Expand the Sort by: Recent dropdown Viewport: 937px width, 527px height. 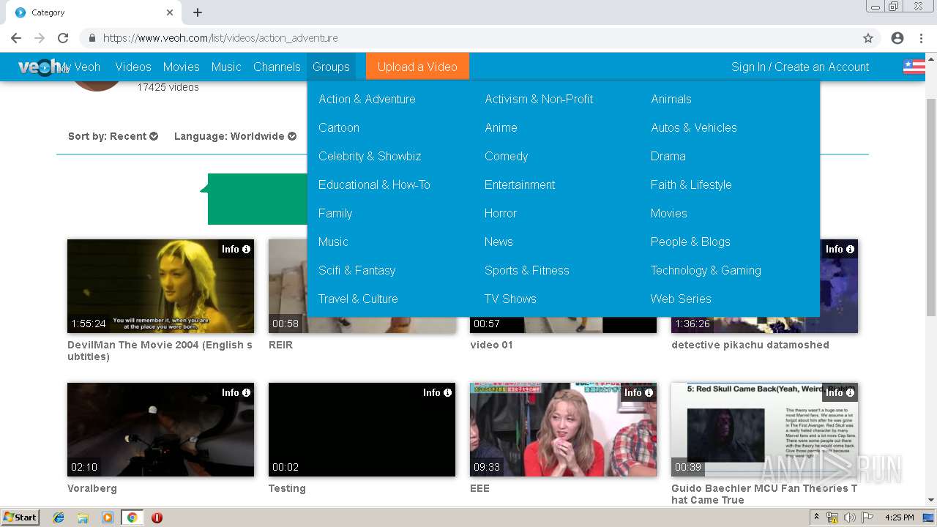coord(113,136)
